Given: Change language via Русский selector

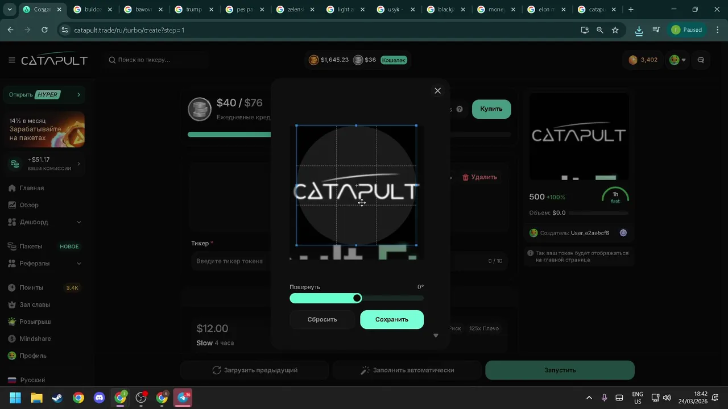Looking at the screenshot, I should point(32,380).
